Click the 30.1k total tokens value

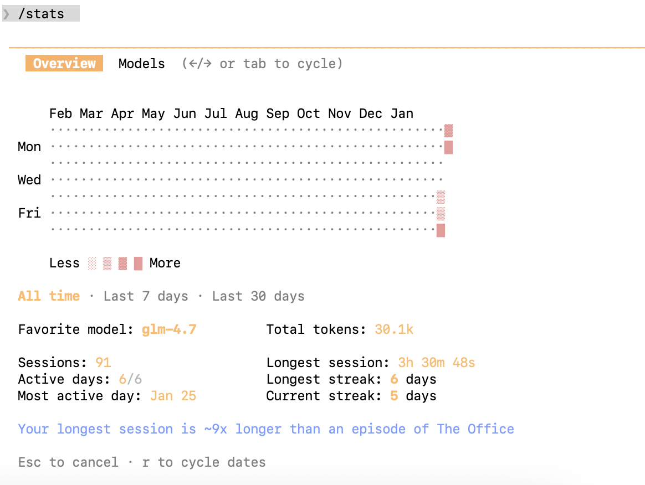tap(394, 329)
